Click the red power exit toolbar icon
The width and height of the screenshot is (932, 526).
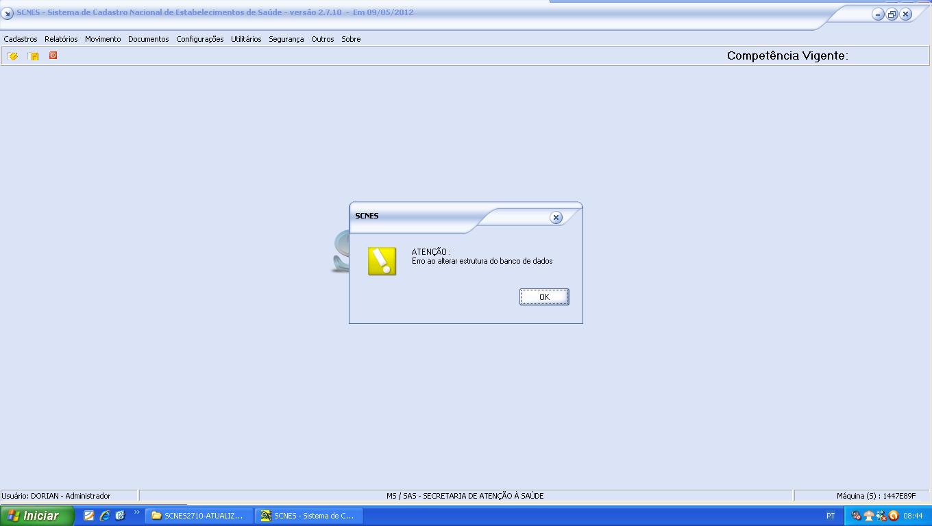(53, 55)
